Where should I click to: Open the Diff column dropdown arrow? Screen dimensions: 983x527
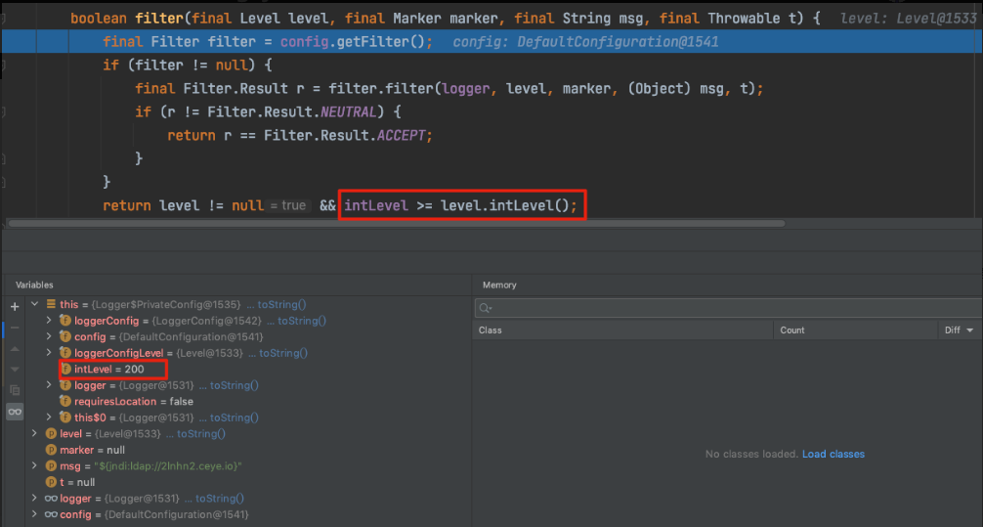pos(970,330)
